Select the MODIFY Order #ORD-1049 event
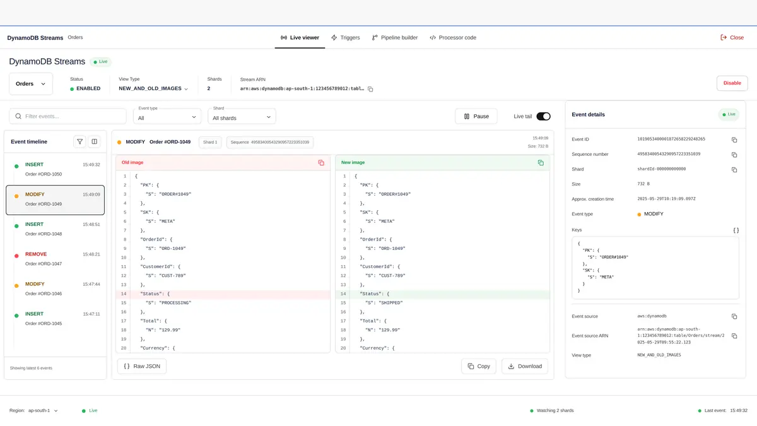757x426 pixels. click(x=55, y=199)
